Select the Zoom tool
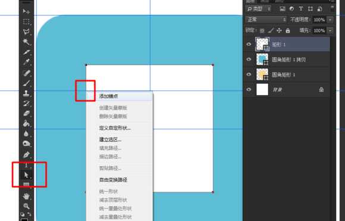Screen dimensions: 345x221 click(x=26, y=206)
